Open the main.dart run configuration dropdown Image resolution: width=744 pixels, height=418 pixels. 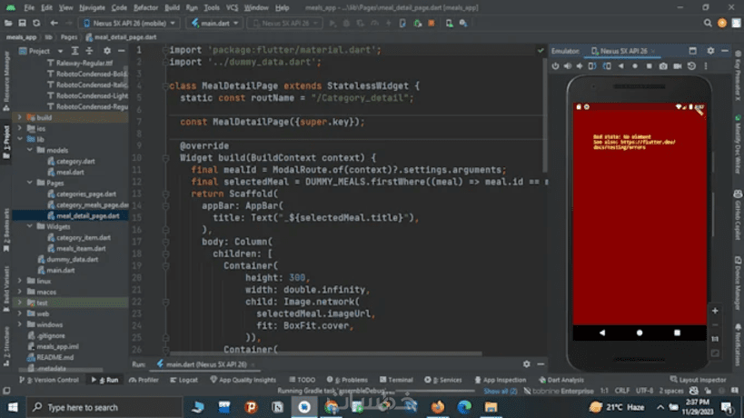[215, 23]
